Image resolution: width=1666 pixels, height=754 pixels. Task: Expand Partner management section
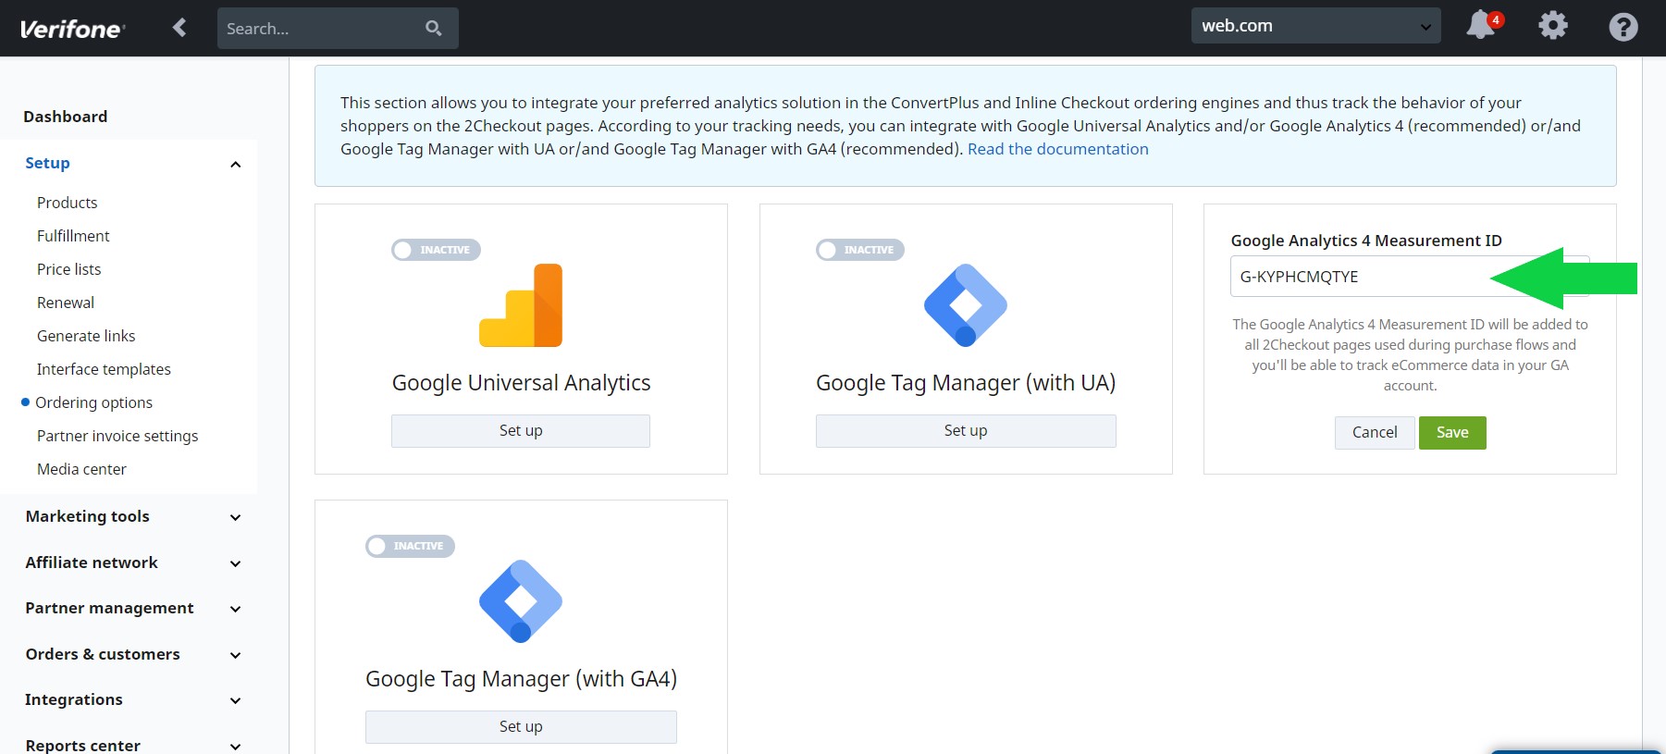pyautogui.click(x=235, y=609)
